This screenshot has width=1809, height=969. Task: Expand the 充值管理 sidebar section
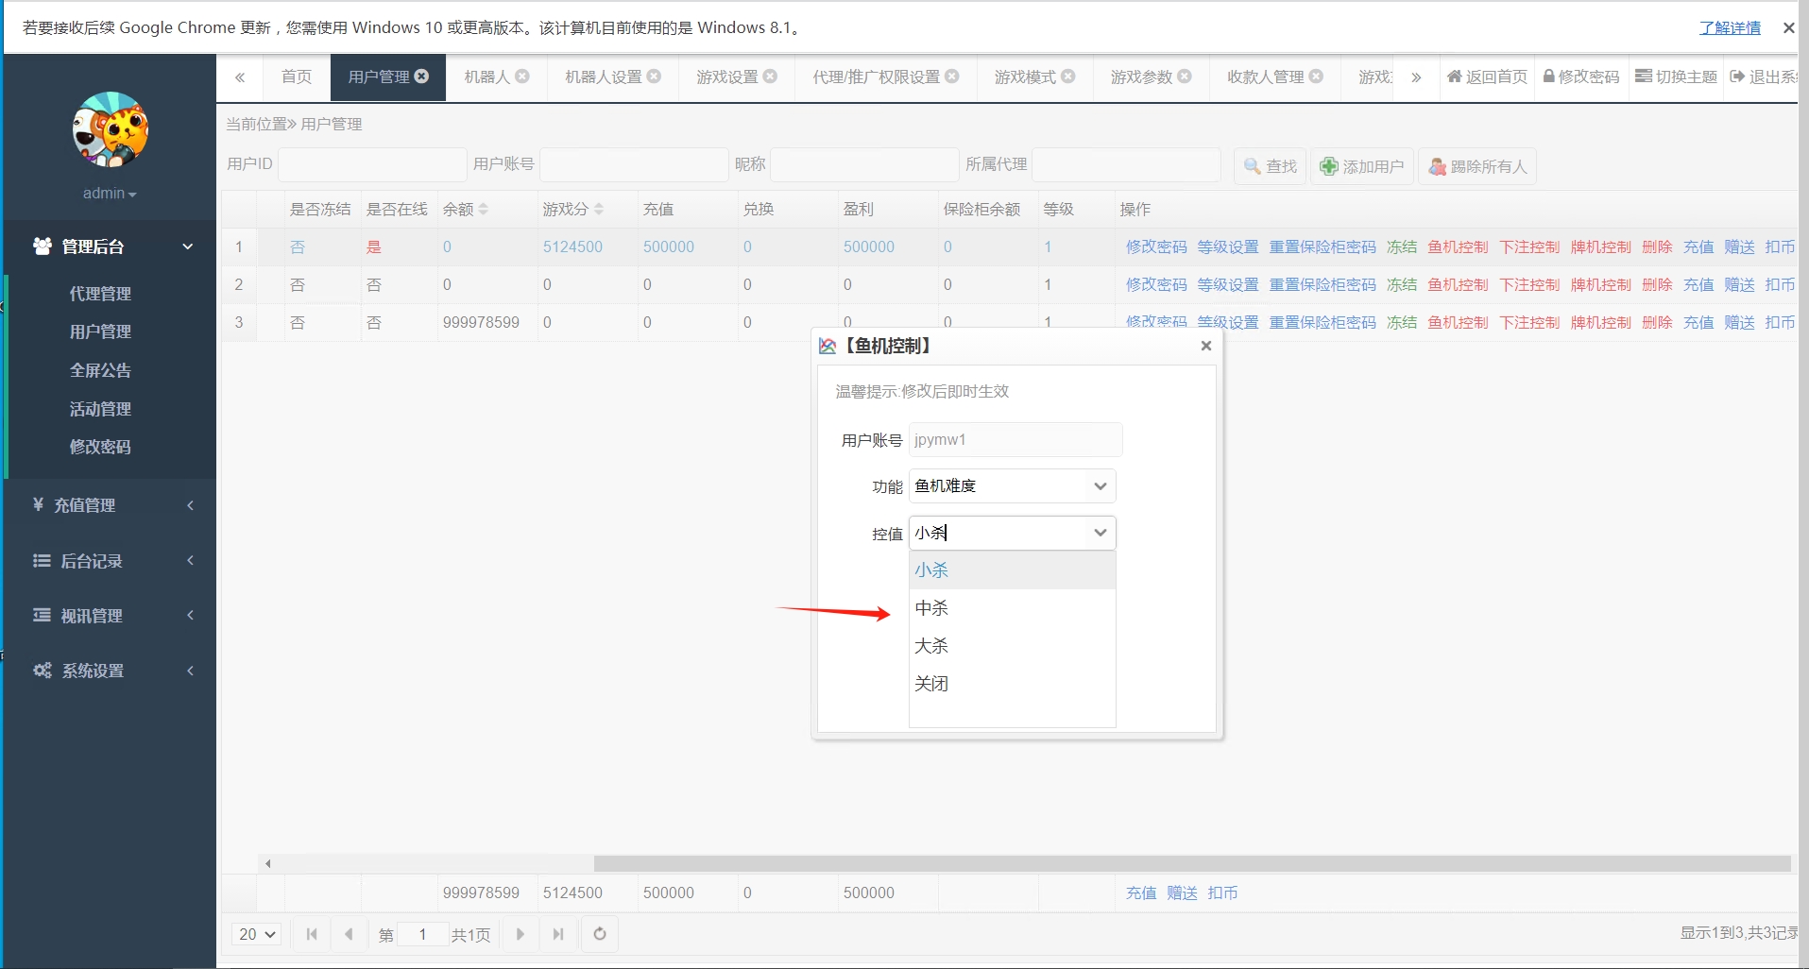click(x=111, y=505)
